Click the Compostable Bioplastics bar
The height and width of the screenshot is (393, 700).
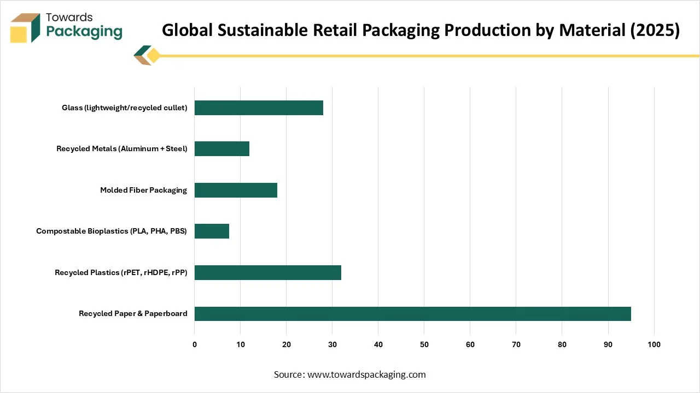click(212, 231)
